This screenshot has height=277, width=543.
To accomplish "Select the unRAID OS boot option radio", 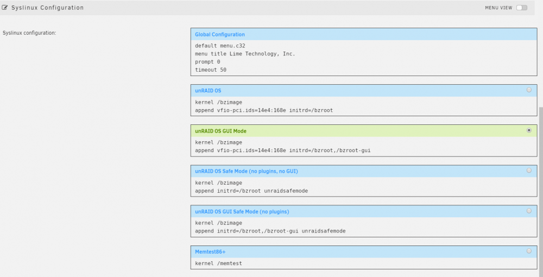I will click(529, 90).
